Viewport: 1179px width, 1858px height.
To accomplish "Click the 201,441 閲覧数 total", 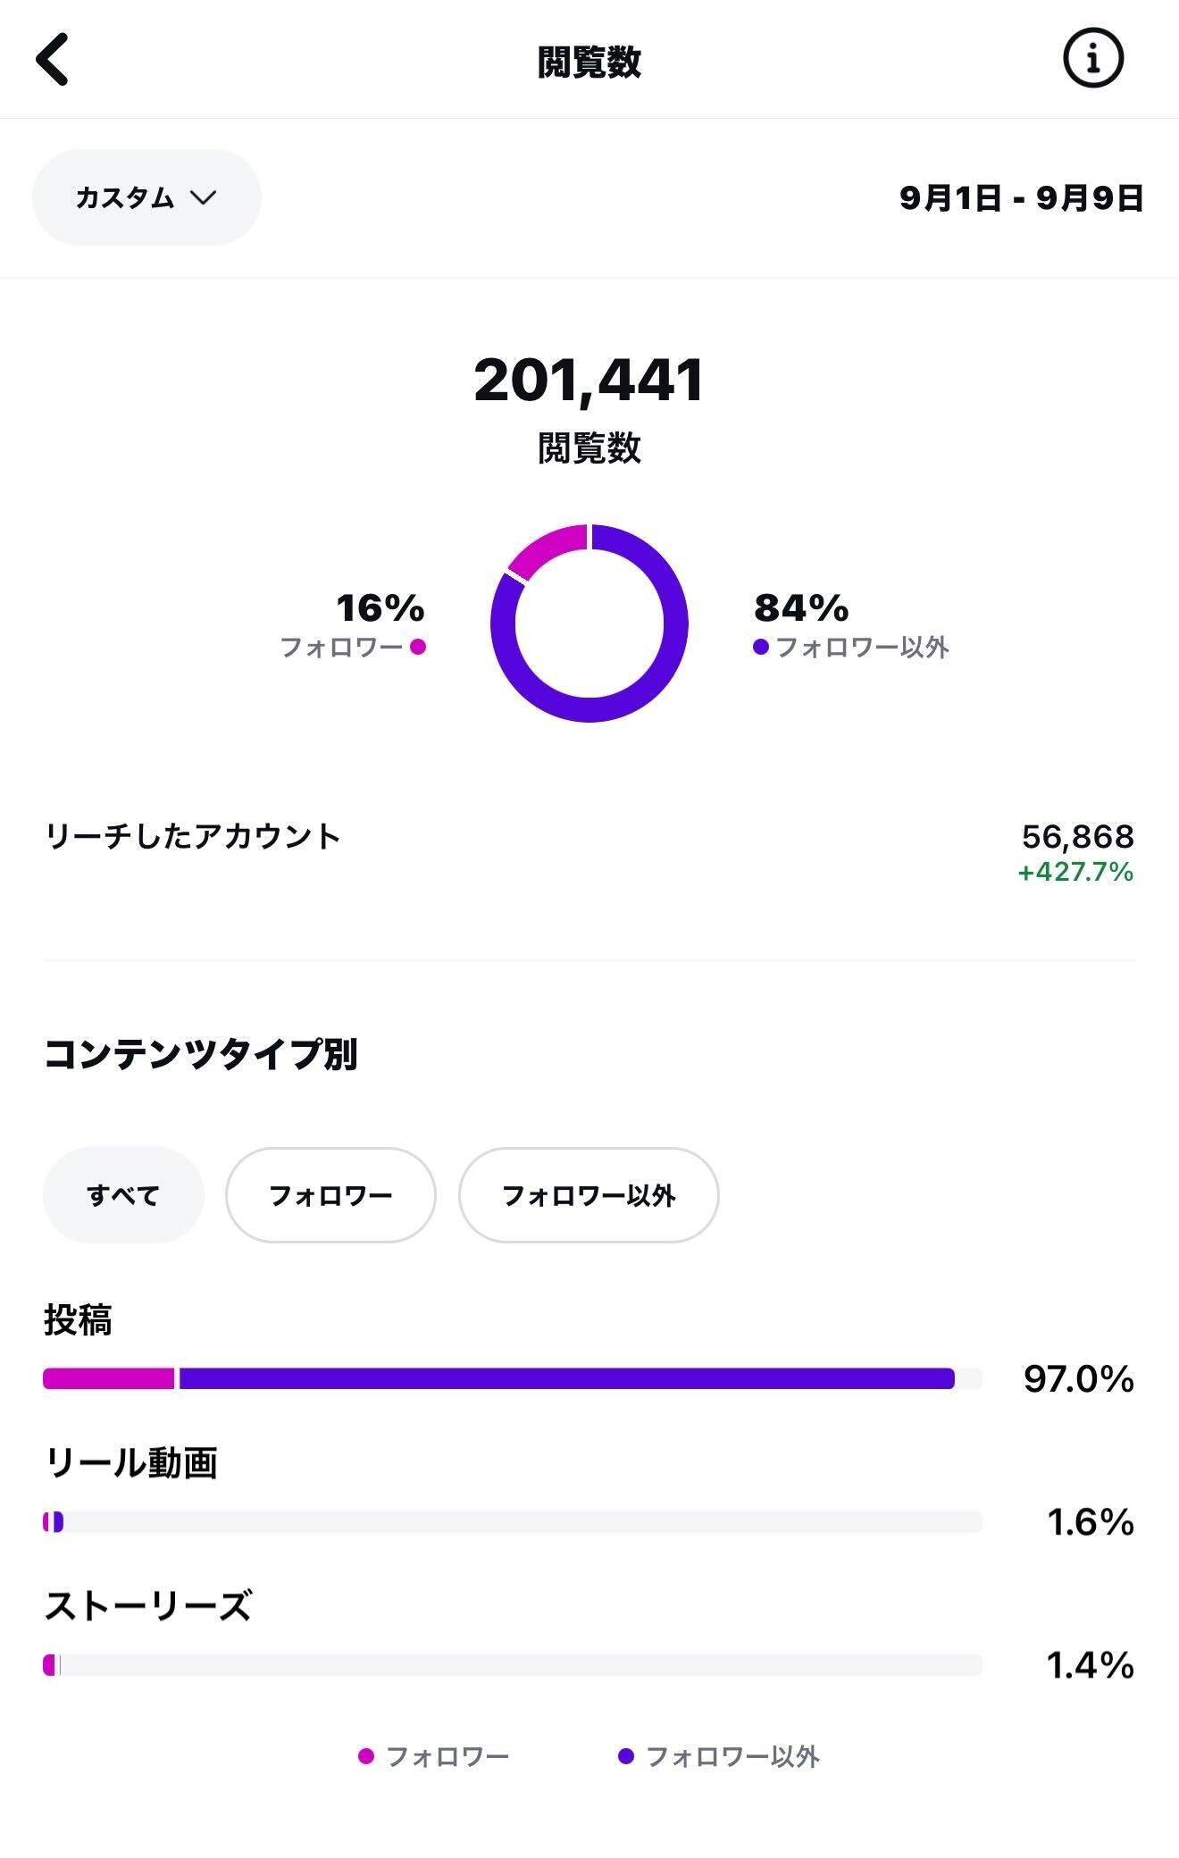I will (589, 381).
